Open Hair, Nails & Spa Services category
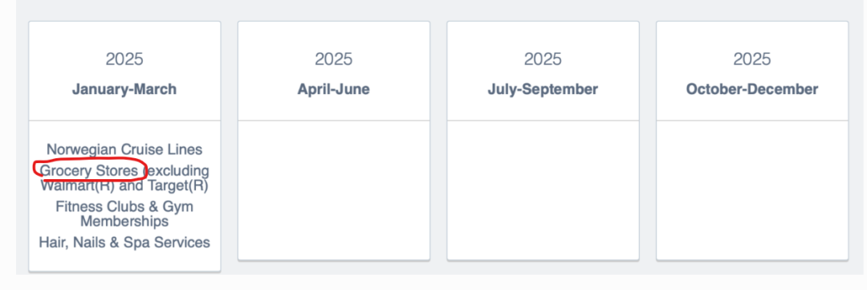Image resolution: width=867 pixels, height=290 pixels. pyautogui.click(x=124, y=243)
